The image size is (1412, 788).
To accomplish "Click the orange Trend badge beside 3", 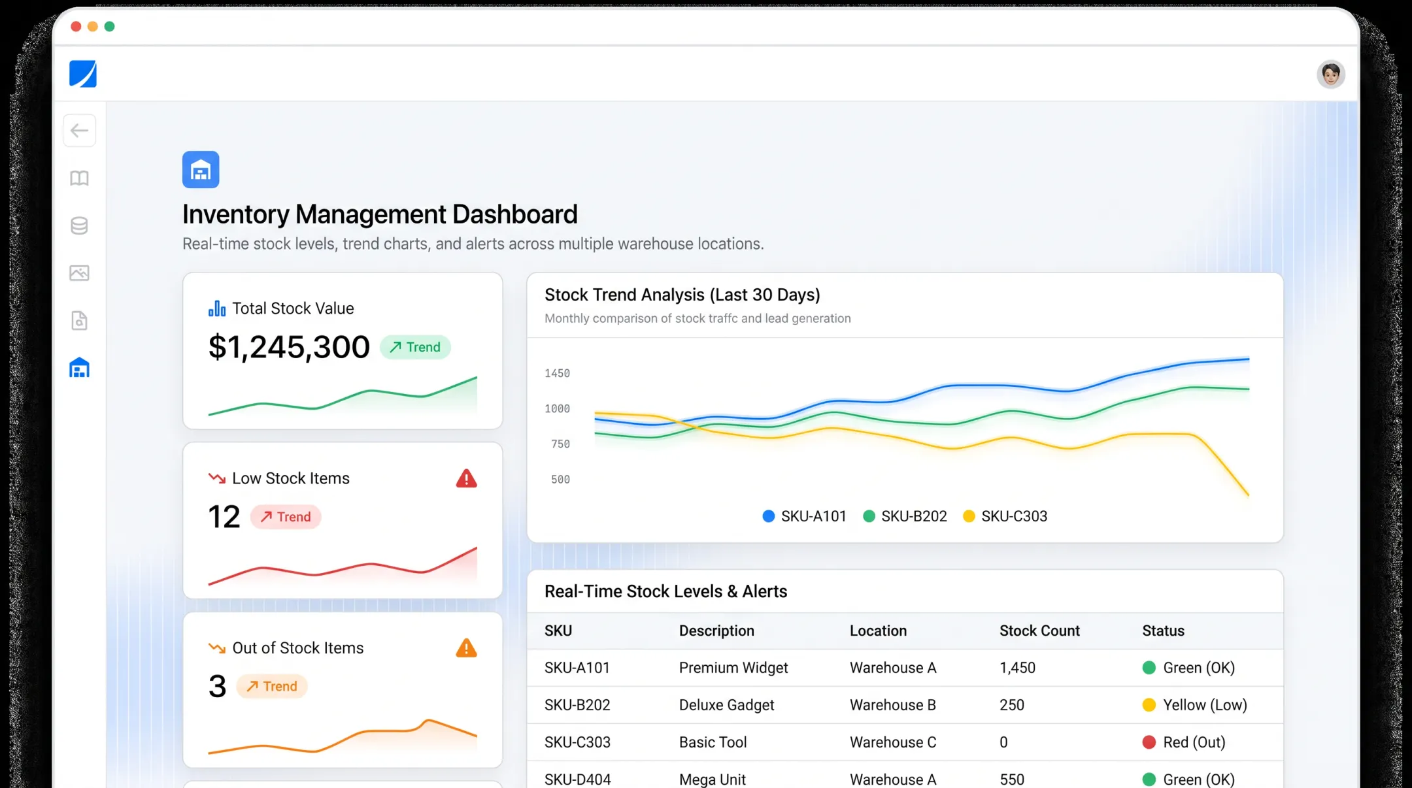I will coord(272,686).
